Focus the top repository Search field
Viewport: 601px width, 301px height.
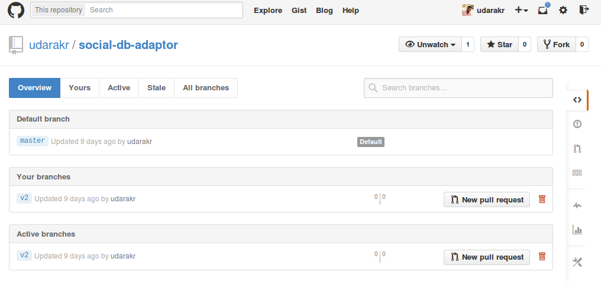click(x=164, y=10)
